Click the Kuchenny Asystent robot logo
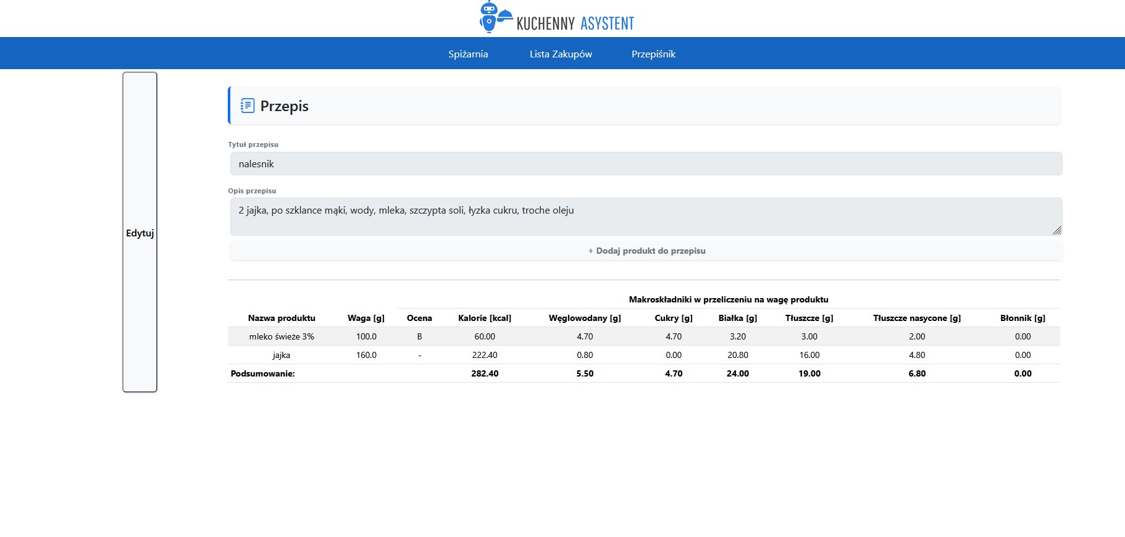Image resolution: width=1125 pixels, height=537 pixels. click(x=496, y=17)
